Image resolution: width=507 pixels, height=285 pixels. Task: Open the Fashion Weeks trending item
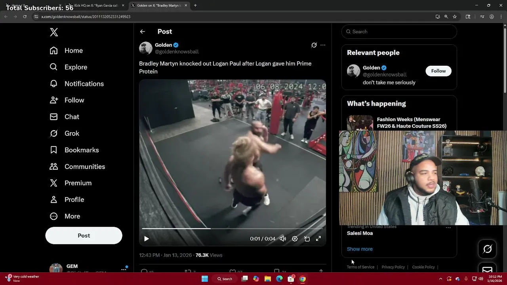399,123
